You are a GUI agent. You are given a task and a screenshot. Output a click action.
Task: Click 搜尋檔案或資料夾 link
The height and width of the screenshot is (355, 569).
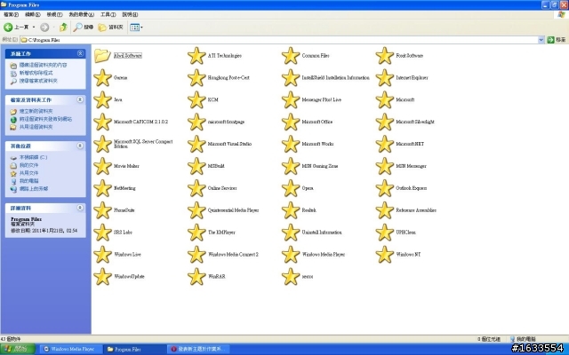pyautogui.click(x=38, y=81)
